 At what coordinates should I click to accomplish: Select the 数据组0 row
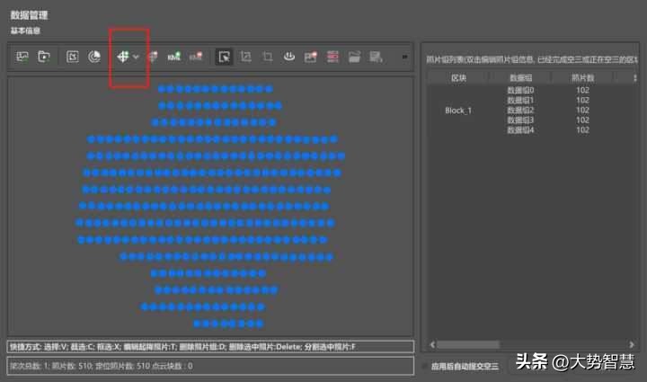[x=520, y=90]
